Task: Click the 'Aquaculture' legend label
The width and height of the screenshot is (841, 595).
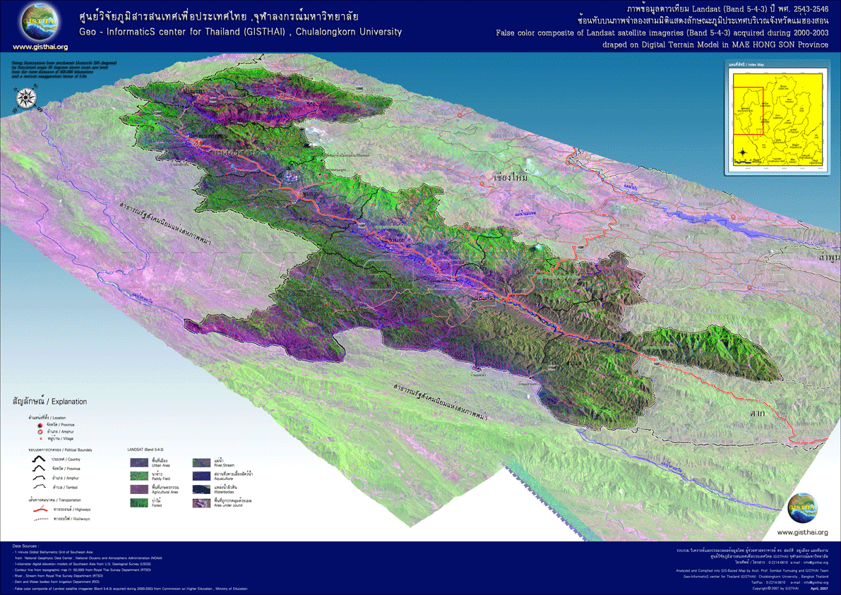Action: 224,479
